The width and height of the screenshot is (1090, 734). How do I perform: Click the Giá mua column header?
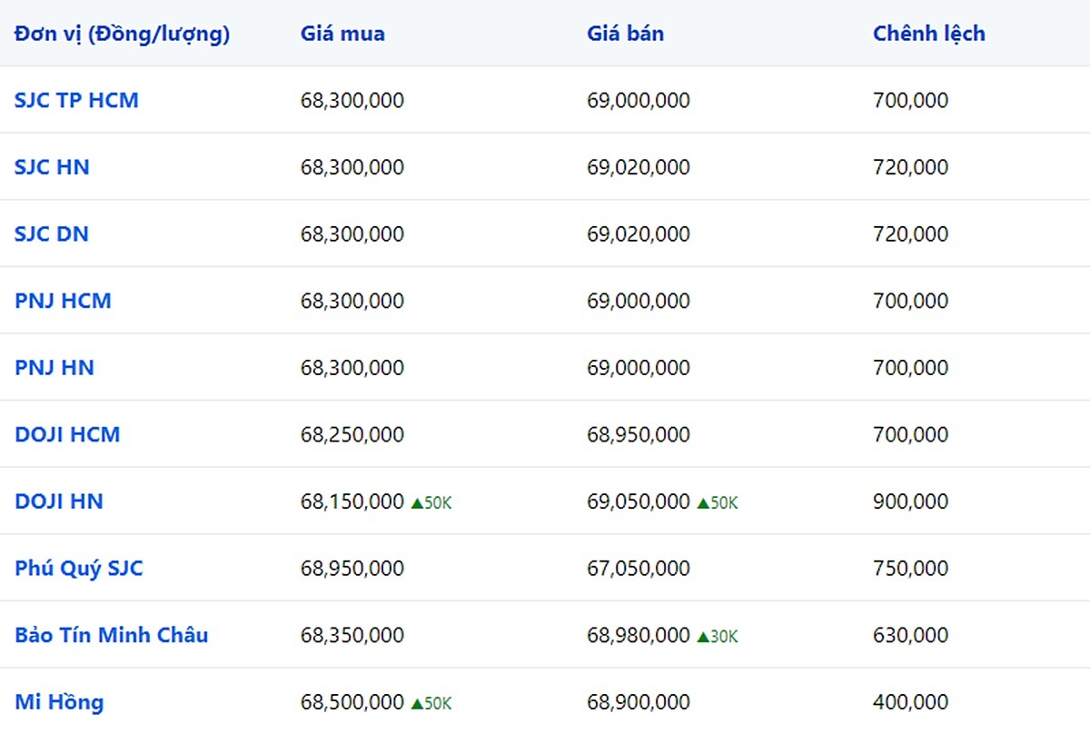coord(342,34)
